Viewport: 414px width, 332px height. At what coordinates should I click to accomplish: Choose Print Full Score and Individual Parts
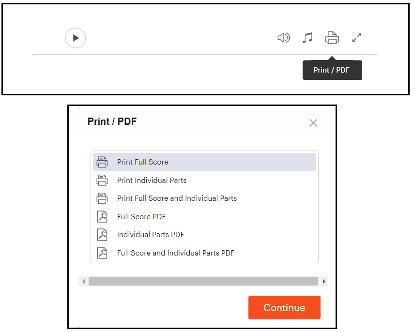(x=204, y=198)
